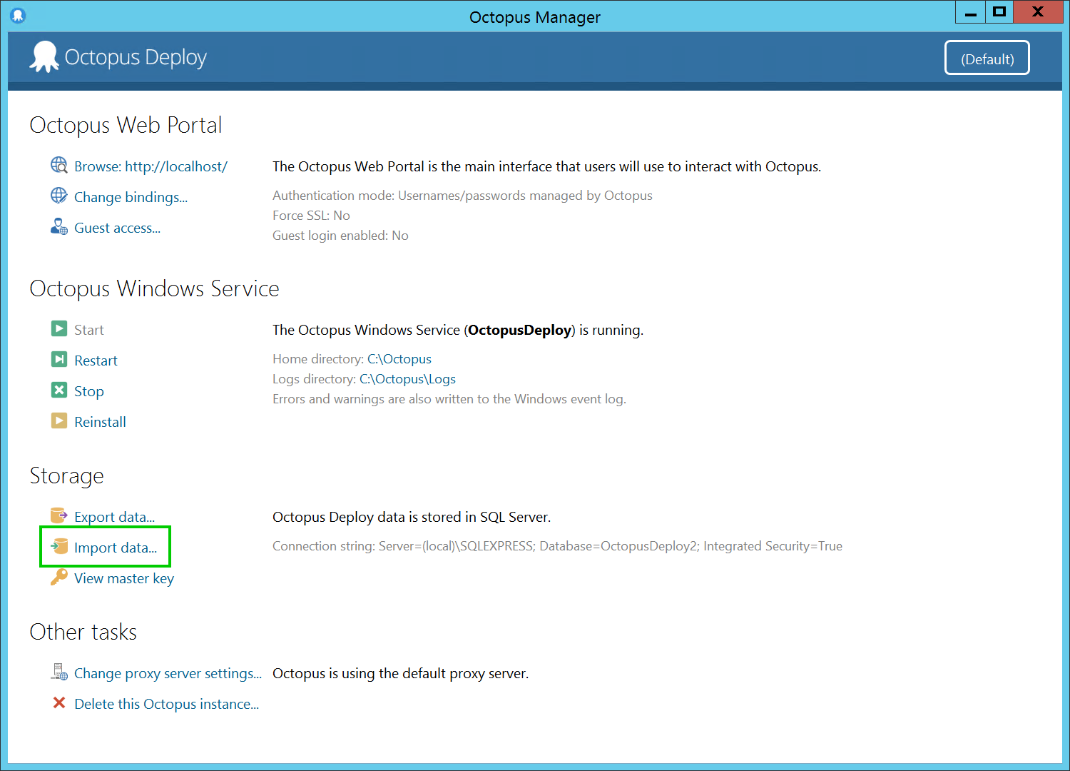The image size is (1070, 771).
Task: Choose Change proxy server settings...
Action: click(x=168, y=673)
